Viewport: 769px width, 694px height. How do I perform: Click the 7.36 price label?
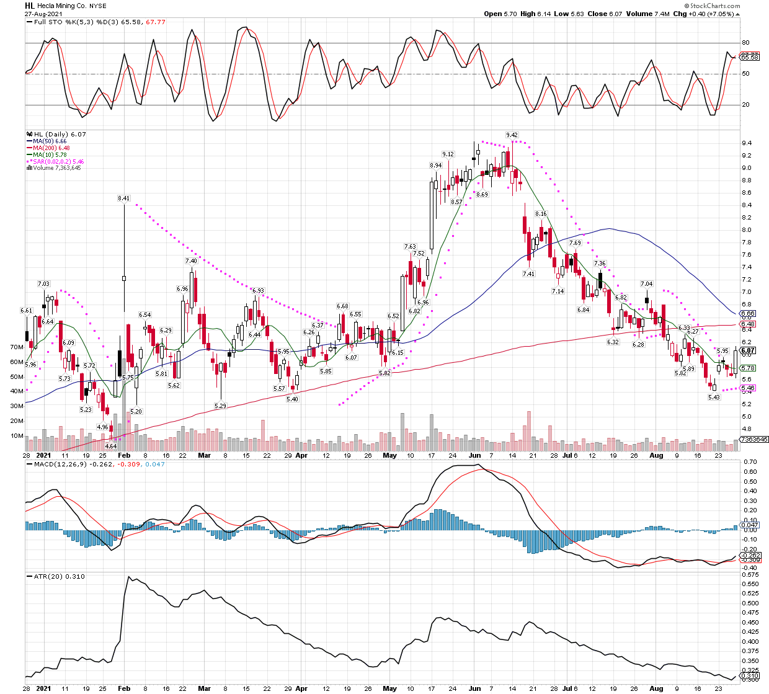pyautogui.click(x=600, y=264)
